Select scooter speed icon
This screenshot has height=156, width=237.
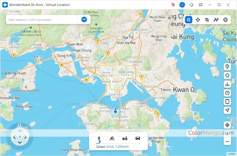click(x=125, y=138)
